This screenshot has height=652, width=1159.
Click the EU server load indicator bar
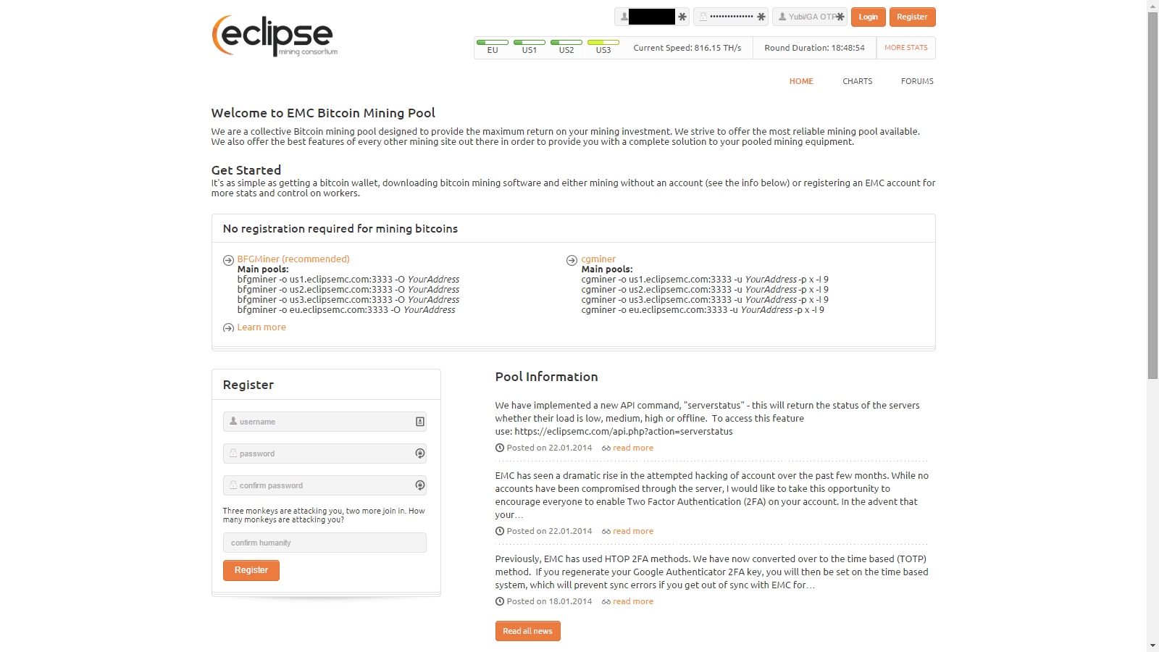coord(493,43)
